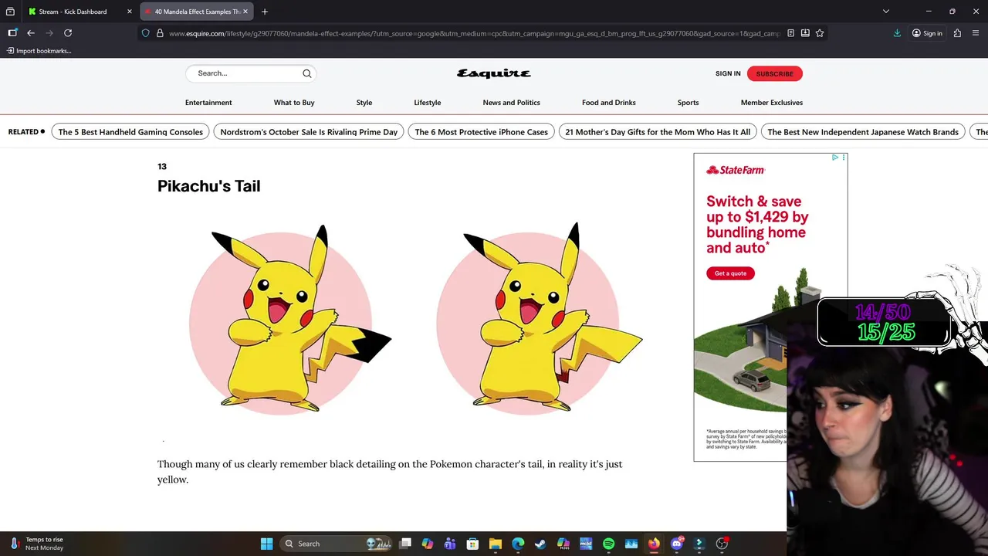Click the black-tailed Pikachu image
988x556 pixels.
(290, 319)
